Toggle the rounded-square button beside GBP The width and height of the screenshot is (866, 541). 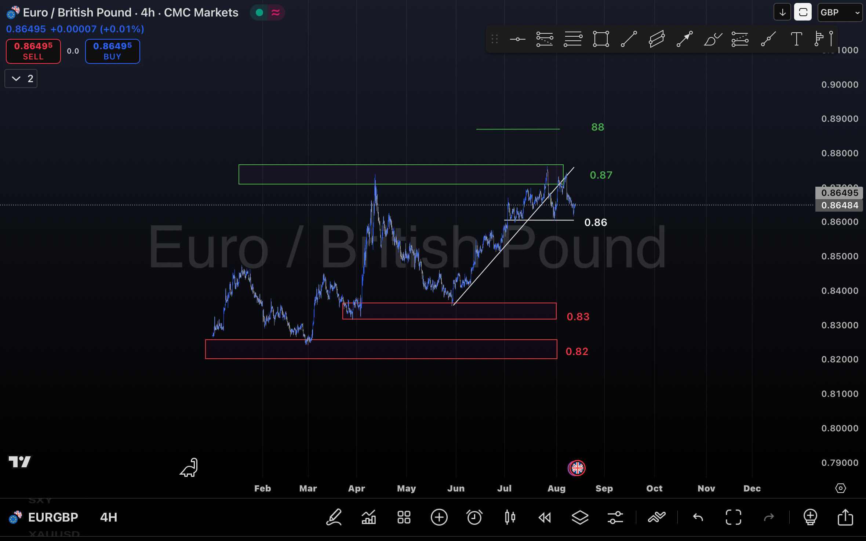(x=803, y=12)
